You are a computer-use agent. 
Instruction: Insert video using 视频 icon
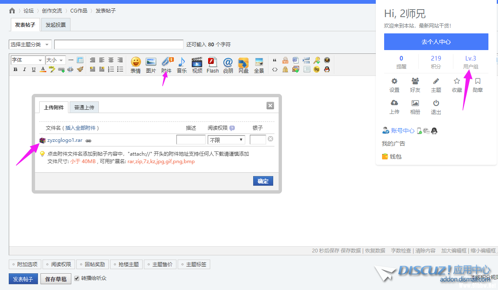(197, 65)
